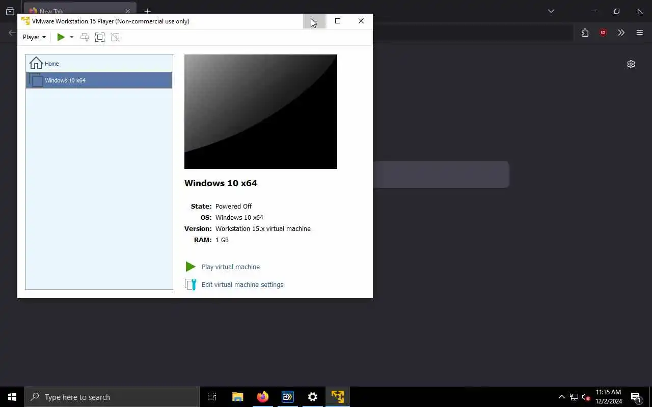Go back in the Firefox window
652x407 pixels.
pos(12,33)
